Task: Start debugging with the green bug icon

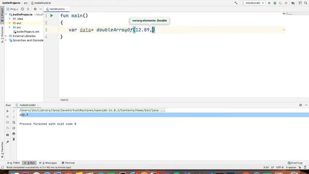Action: coord(275,3)
